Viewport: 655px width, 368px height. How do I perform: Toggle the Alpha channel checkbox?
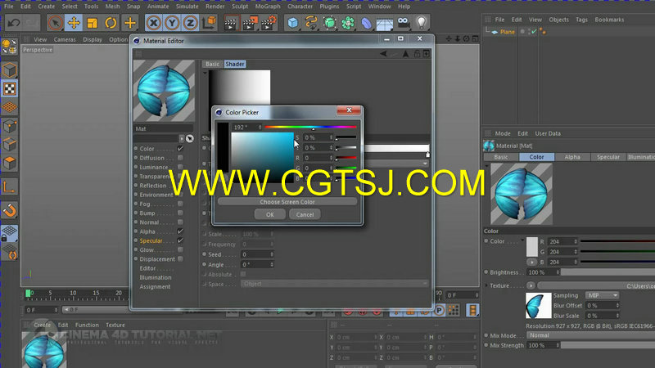(180, 231)
